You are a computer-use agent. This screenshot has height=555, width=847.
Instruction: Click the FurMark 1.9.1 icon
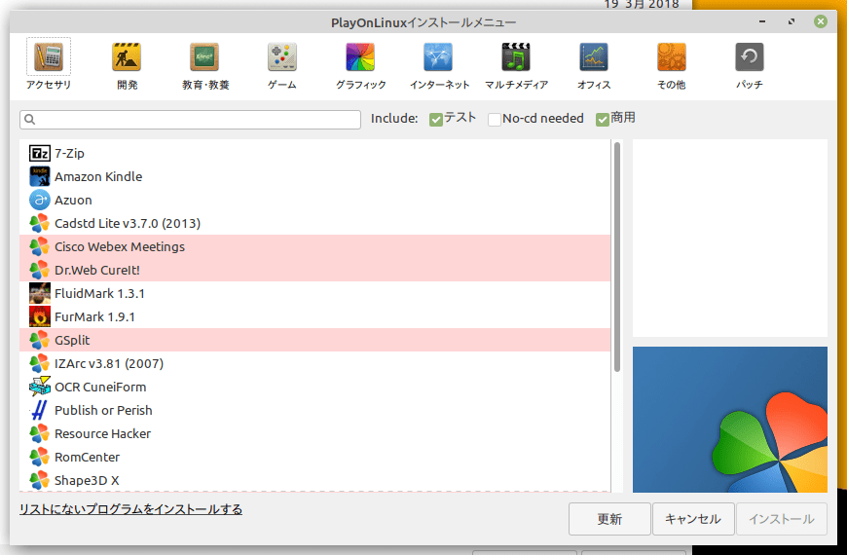pos(40,316)
